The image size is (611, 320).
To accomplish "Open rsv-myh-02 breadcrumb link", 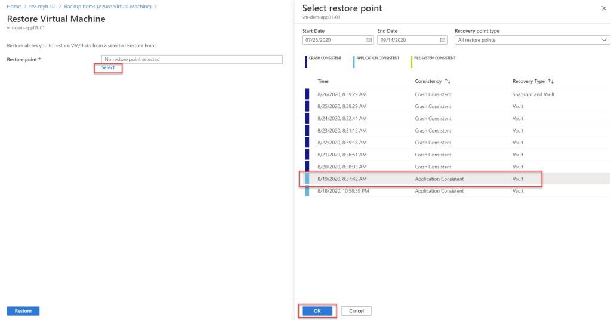I will point(42,6).
